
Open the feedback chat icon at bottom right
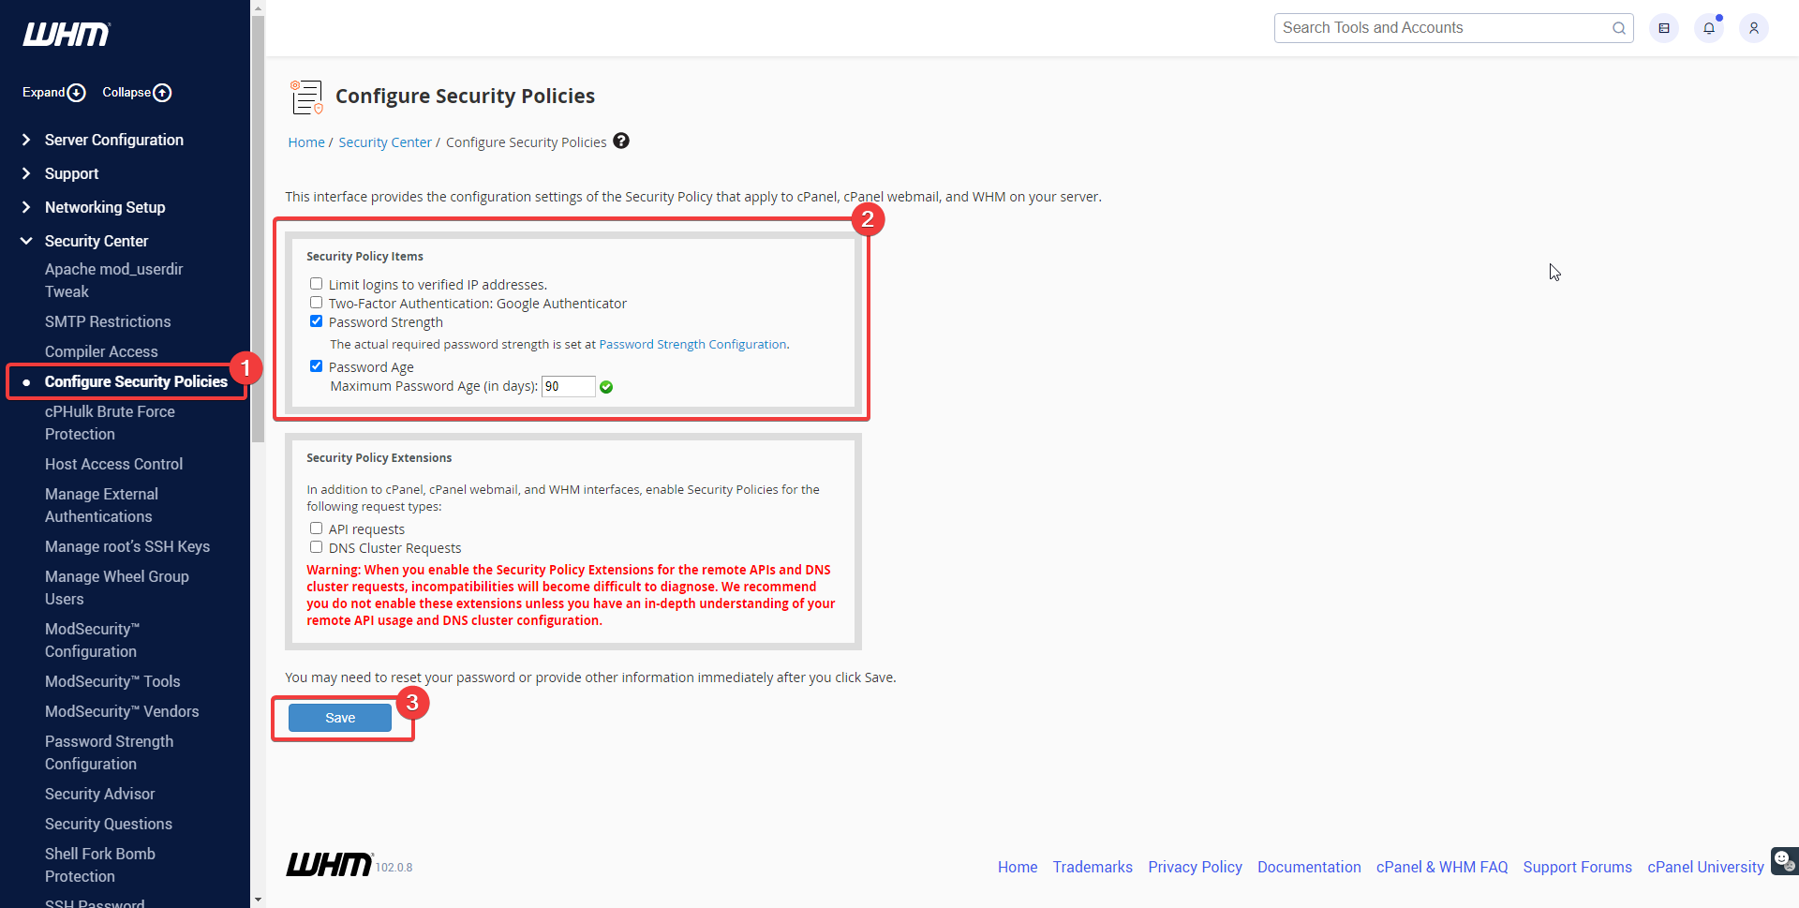tap(1784, 860)
